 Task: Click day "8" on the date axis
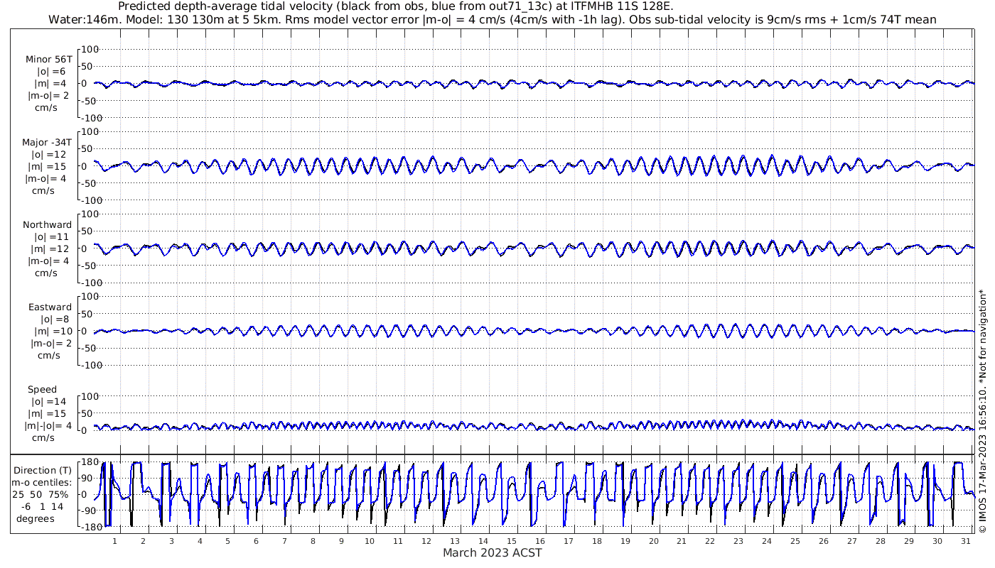[x=313, y=541]
